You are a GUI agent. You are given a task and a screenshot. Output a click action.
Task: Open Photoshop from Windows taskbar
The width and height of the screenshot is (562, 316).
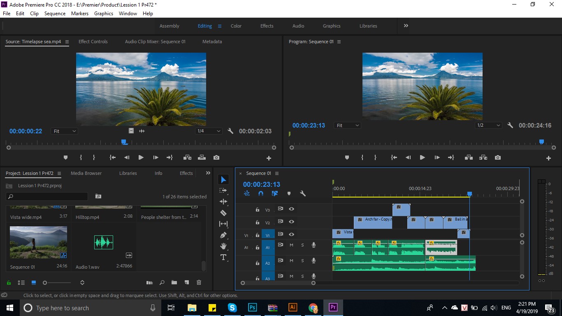pos(253,307)
